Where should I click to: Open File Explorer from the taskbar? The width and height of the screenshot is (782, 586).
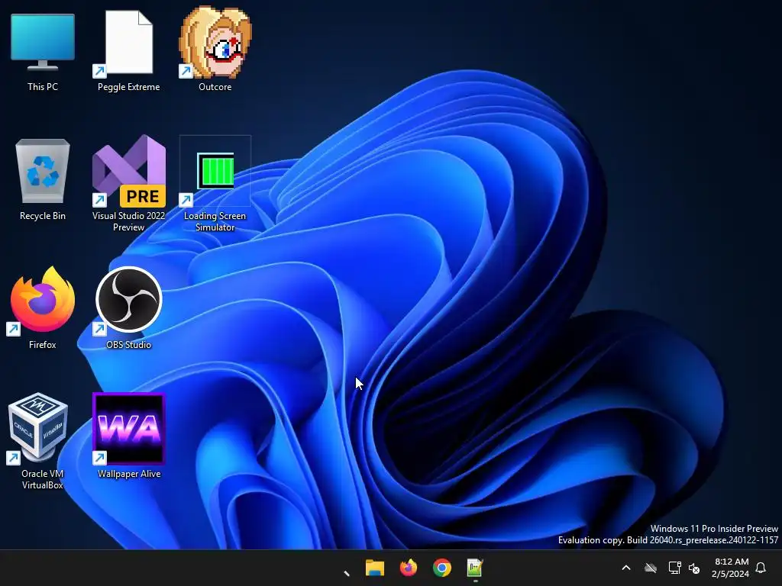[374, 568]
